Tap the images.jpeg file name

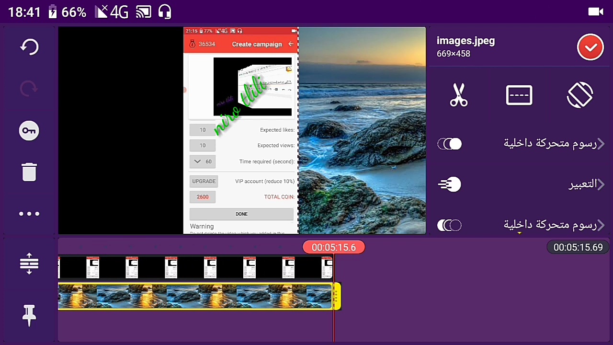(x=465, y=41)
